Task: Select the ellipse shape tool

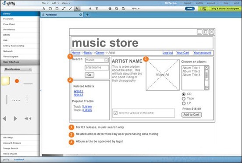Action: [50, 9]
